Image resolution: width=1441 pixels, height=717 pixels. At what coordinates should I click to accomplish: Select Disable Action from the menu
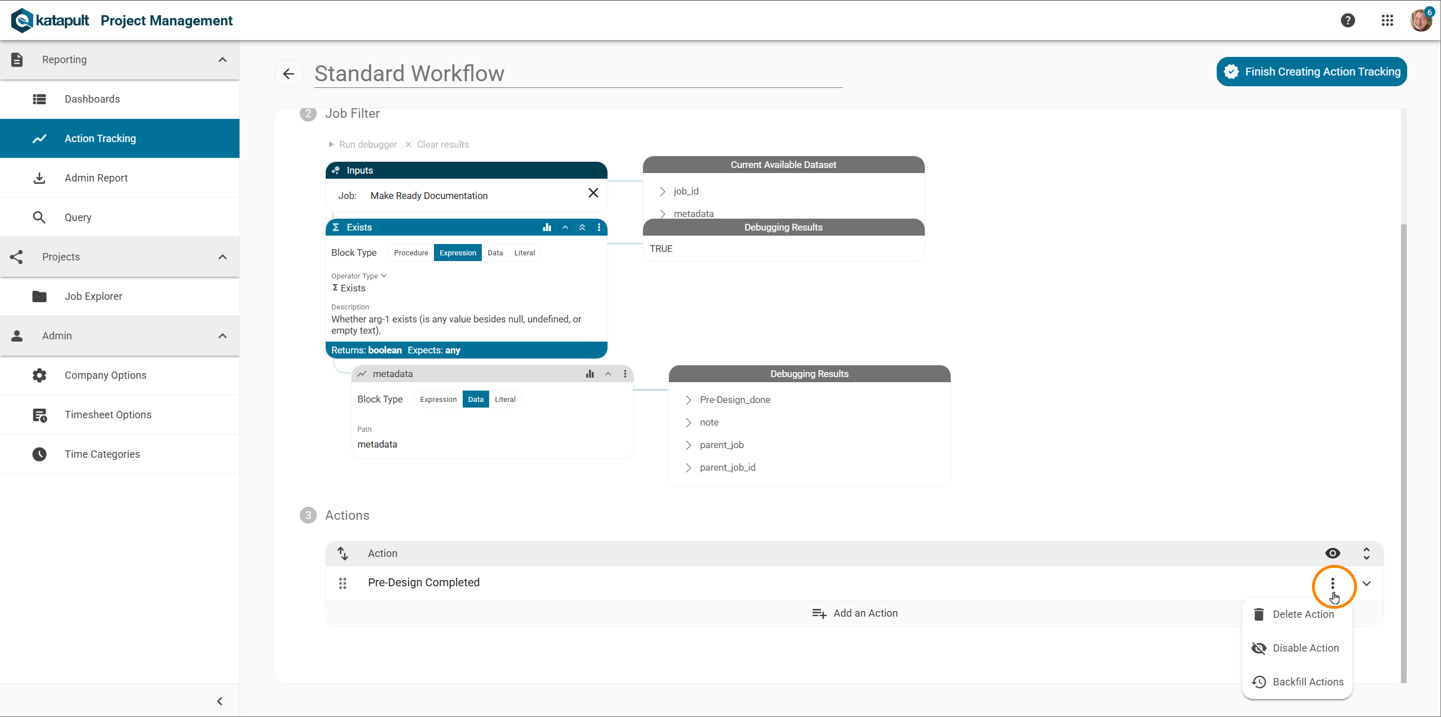(1305, 648)
